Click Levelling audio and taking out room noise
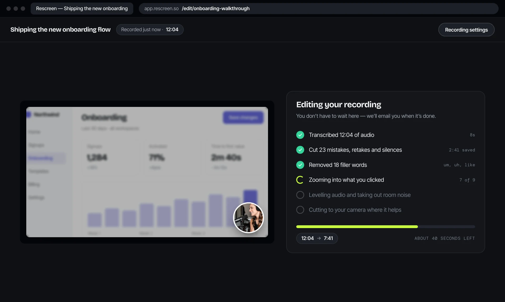Image resolution: width=505 pixels, height=302 pixels. [x=360, y=195]
